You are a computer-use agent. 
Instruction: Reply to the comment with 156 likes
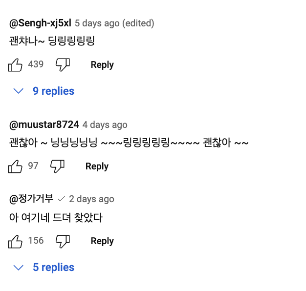click(102, 241)
